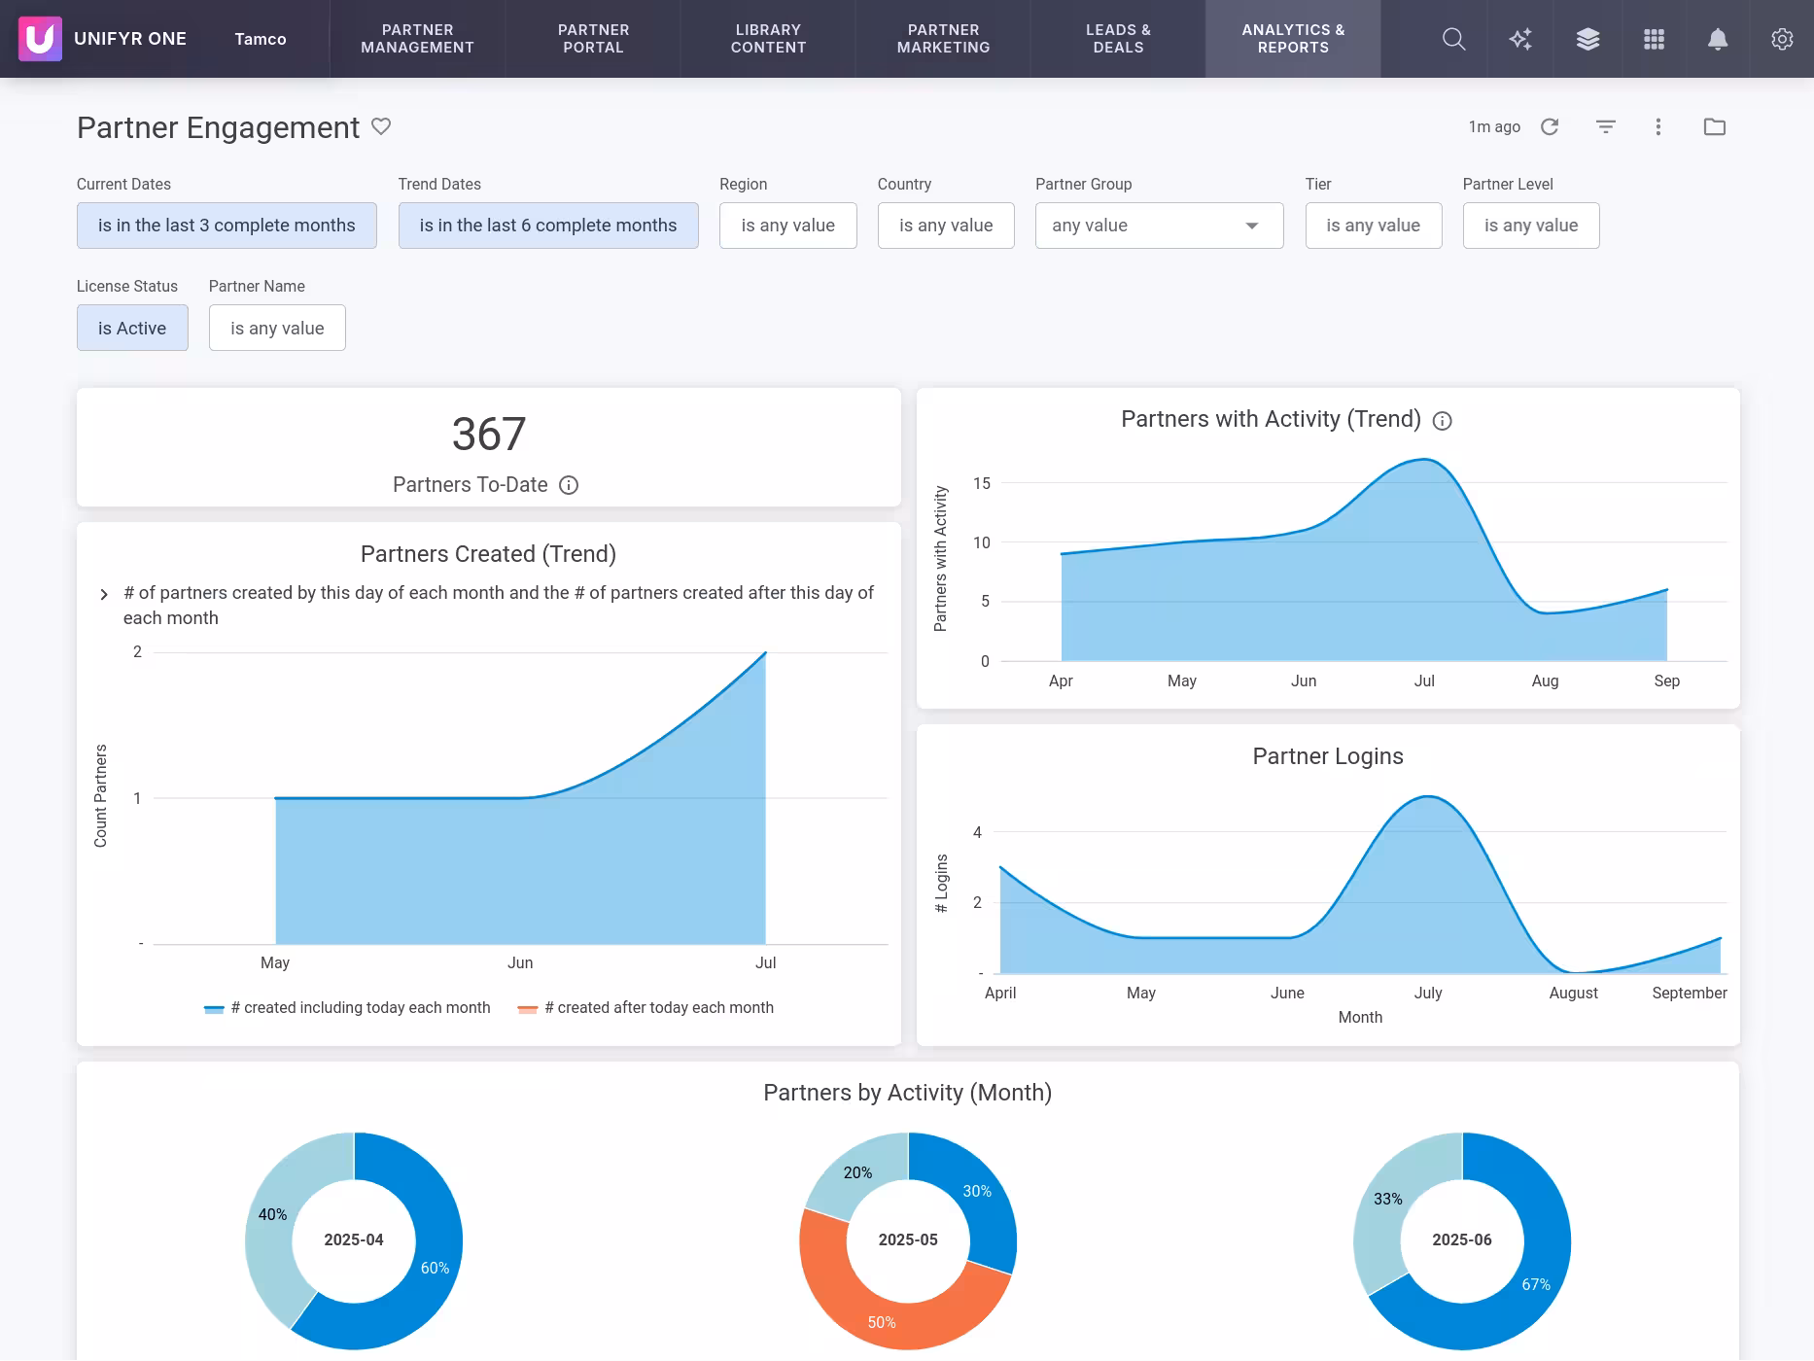This screenshot has width=1814, height=1361.
Task: Open the three-dot dashboard options menu
Action: [x=1658, y=126]
